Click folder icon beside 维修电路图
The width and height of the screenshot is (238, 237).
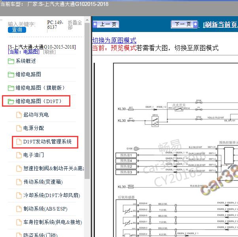tap(11, 74)
